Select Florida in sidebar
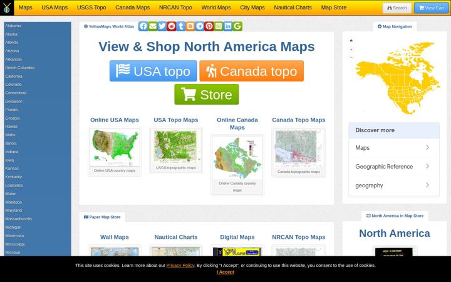Screen dimensions: 451x282 [x=11, y=110]
